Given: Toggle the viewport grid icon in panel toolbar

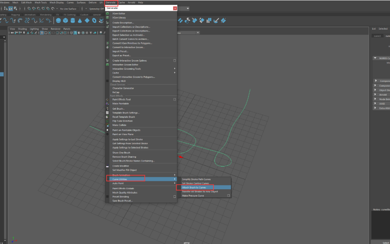Looking at the screenshot, I should [x=42, y=33].
